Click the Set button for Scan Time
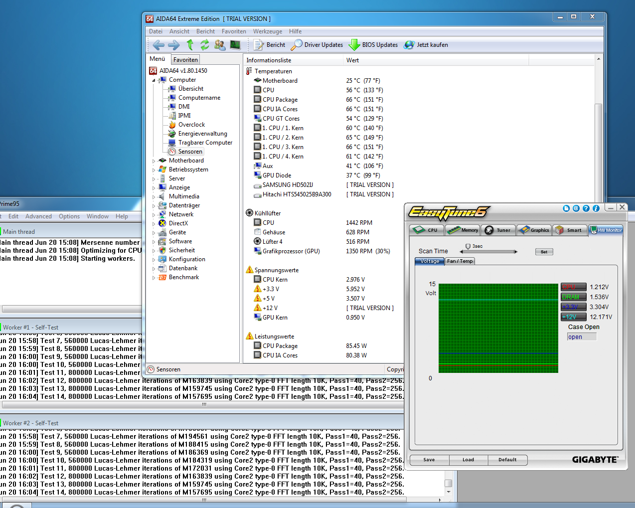 point(544,252)
